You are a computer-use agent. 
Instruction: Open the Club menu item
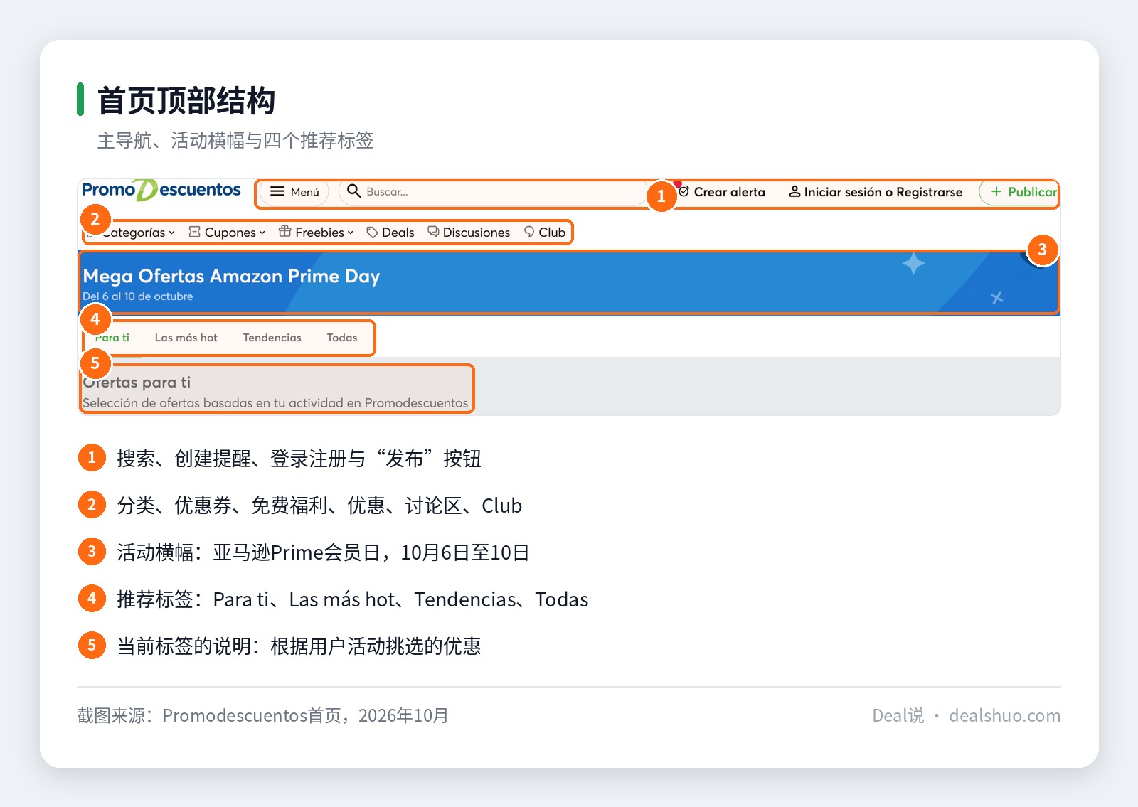[545, 233]
